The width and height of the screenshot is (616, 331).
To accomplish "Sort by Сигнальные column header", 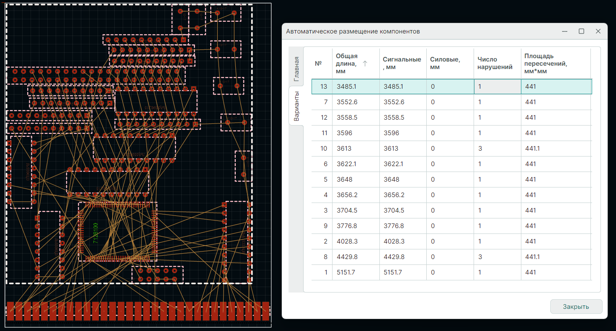I will click(x=402, y=63).
